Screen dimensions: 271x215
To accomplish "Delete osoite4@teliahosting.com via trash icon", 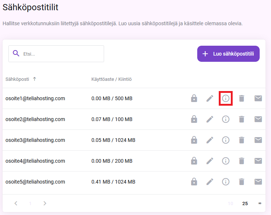I will coord(241,161).
